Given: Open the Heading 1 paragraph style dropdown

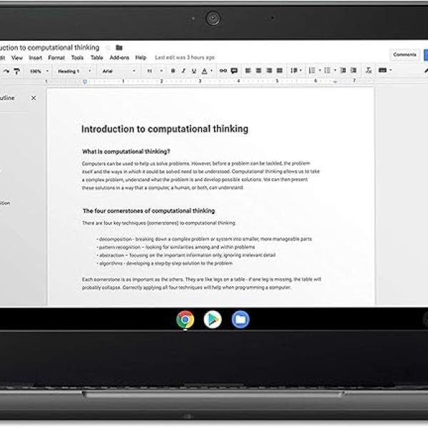Looking at the screenshot, I should point(74,71).
